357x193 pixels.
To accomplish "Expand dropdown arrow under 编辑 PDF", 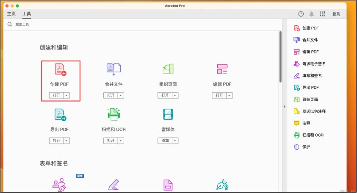I will click(229, 95).
